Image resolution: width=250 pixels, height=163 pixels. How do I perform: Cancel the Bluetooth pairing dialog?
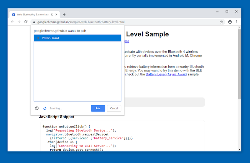[x=114, y=108]
